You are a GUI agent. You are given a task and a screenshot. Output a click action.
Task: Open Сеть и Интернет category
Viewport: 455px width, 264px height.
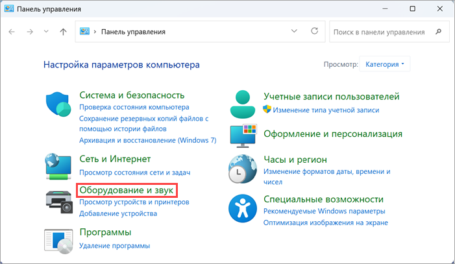click(x=115, y=159)
